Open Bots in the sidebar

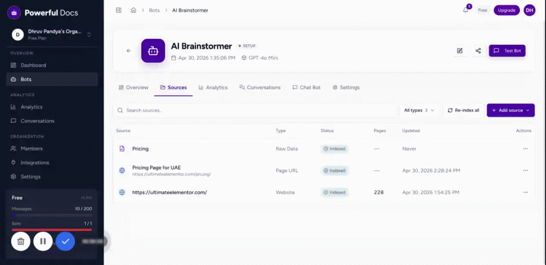tap(52, 79)
